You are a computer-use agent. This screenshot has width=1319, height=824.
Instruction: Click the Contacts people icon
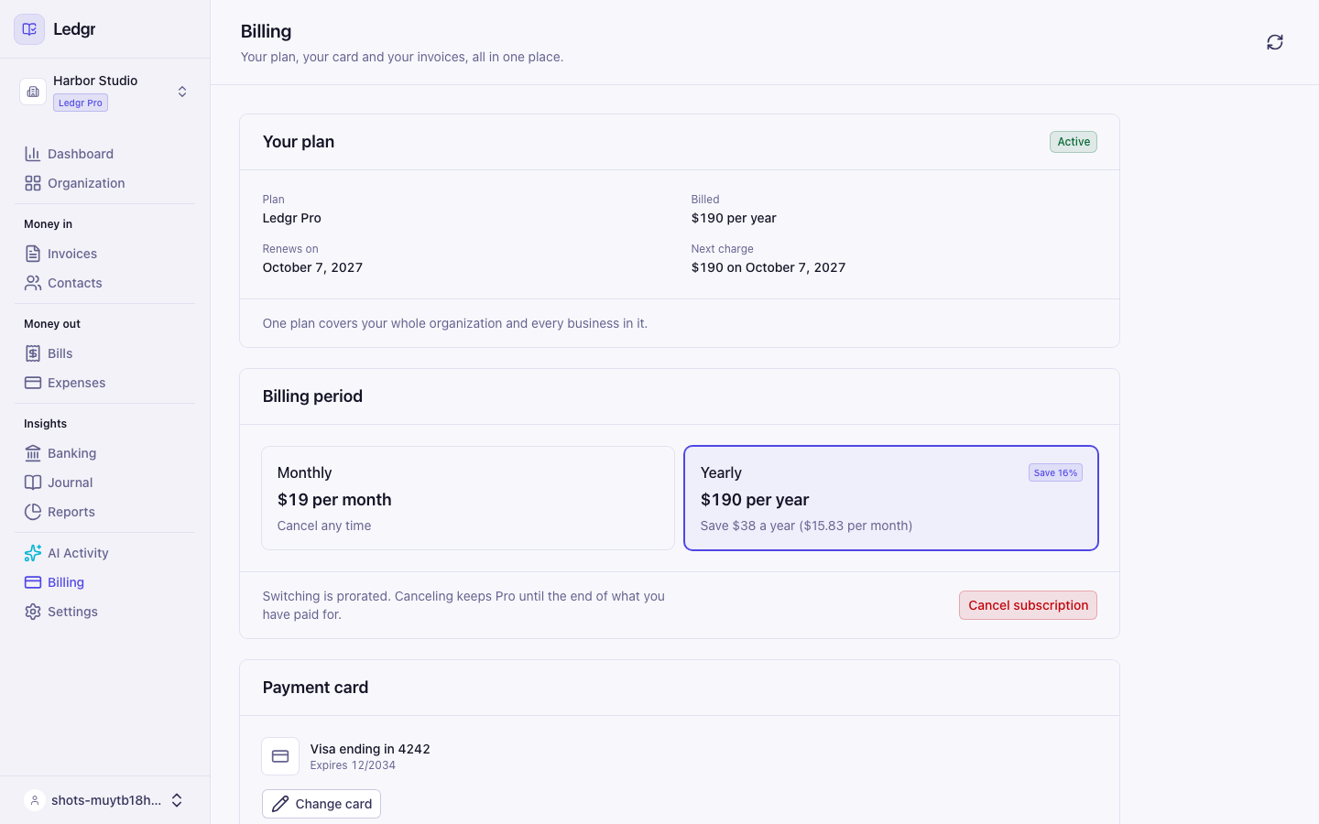pyautogui.click(x=33, y=283)
